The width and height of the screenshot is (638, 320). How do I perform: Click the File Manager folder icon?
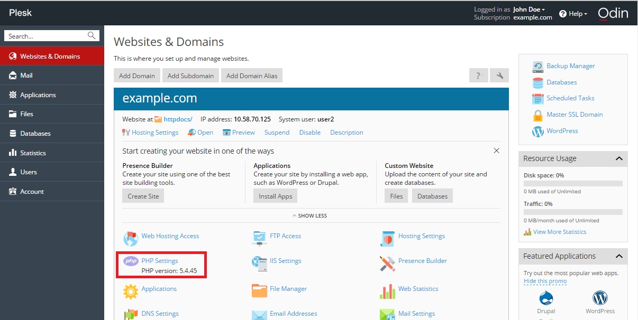(x=259, y=291)
